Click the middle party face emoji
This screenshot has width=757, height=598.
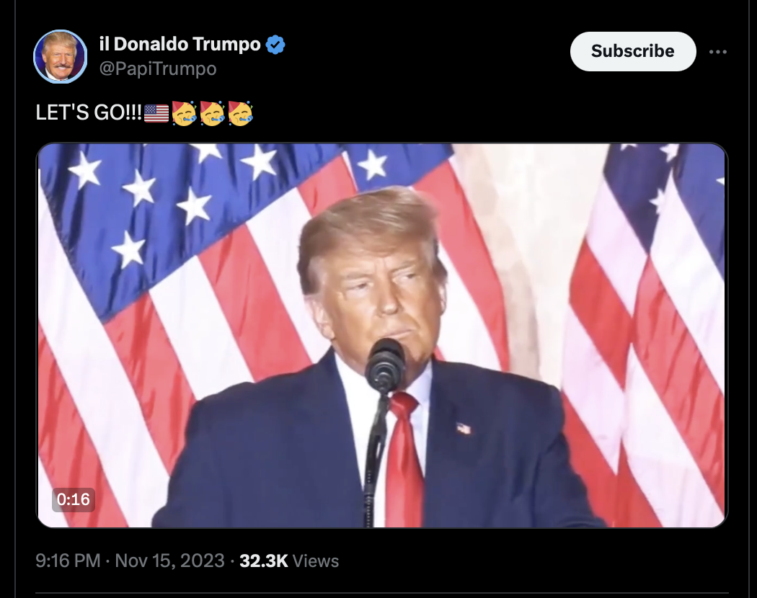click(x=213, y=113)
